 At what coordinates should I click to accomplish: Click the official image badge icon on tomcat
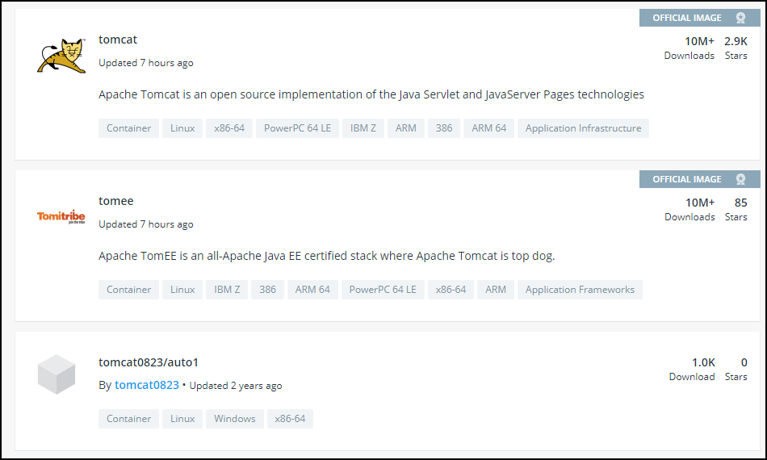(x=740, y=18)
